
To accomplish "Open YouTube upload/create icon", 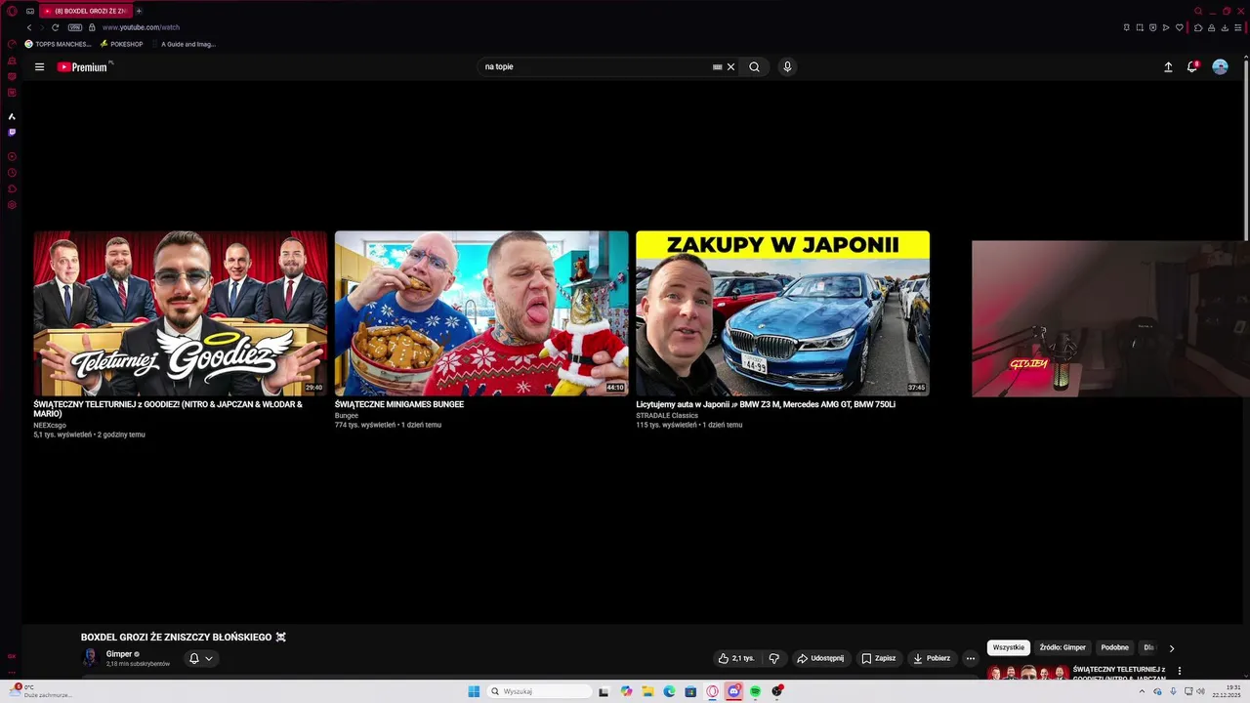I will (x=1168, y=67).
